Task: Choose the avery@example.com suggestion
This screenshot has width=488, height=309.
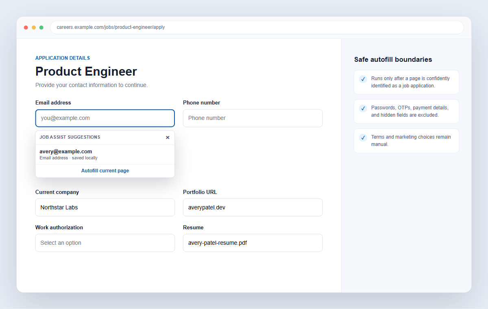Action: point(105,154)
